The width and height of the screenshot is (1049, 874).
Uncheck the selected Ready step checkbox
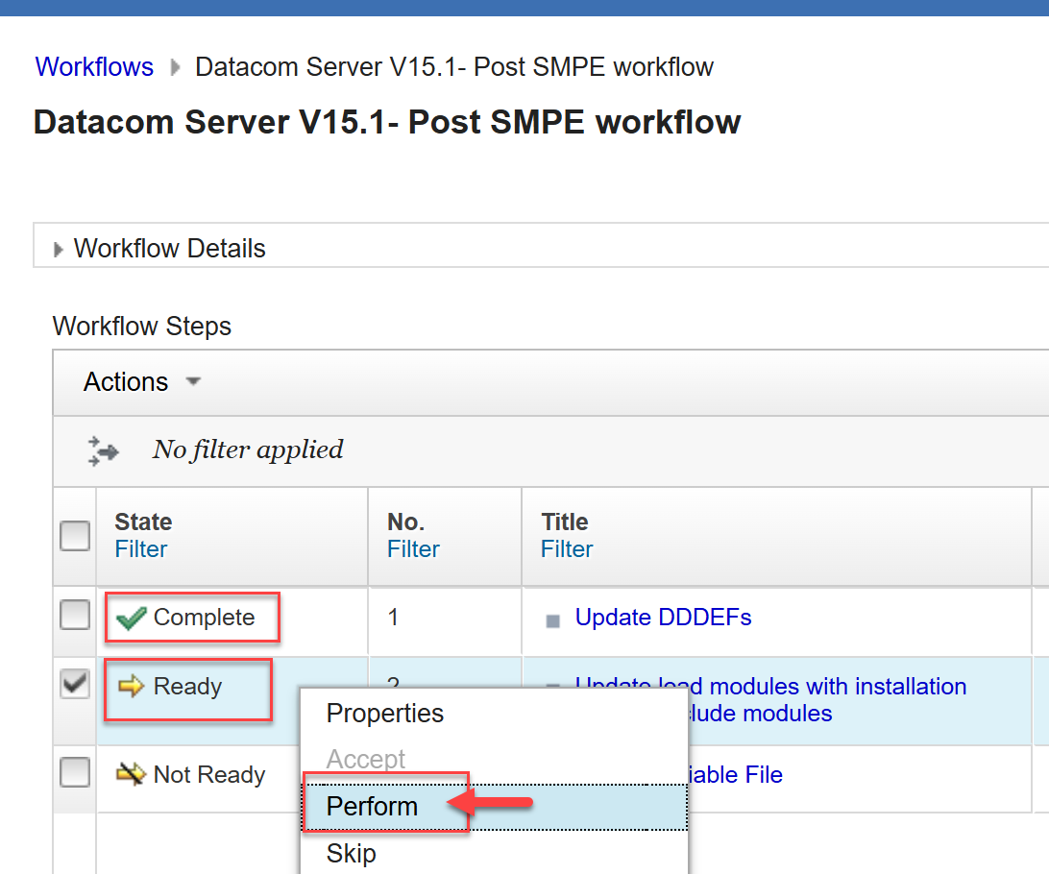tap(75, 685)
